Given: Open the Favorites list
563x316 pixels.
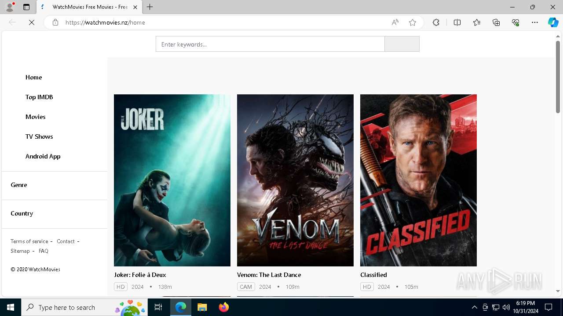Looking at the screenshot, I should tap(477, 22).
